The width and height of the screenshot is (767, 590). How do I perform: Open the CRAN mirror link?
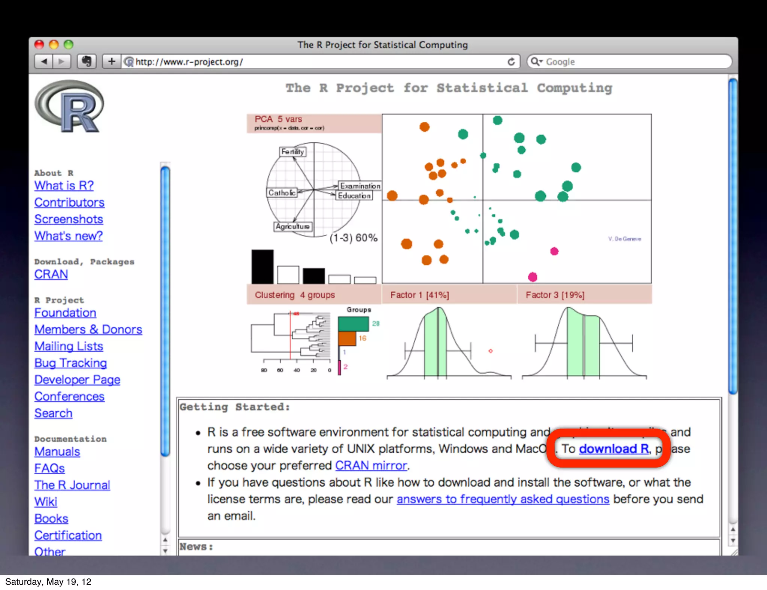click(371, 465)
